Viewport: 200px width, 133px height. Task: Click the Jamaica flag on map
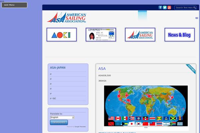(173, 118)
